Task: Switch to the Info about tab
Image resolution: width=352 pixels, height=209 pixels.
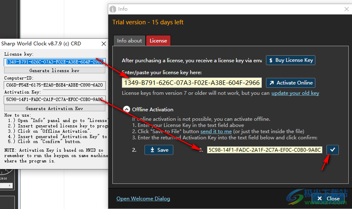Action: tap(129, 41)
